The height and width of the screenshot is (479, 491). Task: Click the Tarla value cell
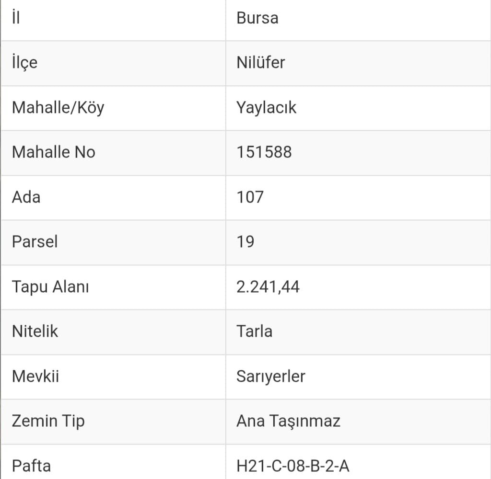coord(254,331)
